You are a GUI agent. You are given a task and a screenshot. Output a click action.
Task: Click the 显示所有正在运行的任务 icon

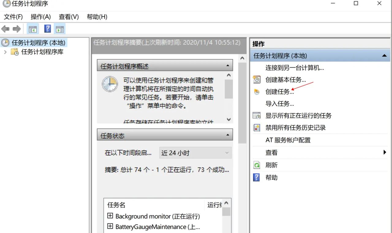click(257, 115)
